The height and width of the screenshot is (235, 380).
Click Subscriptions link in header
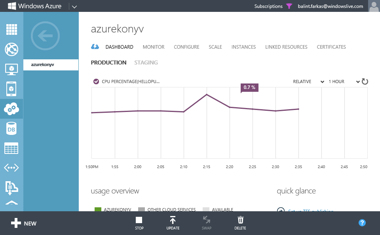pyautogui.click(x=268, y=6)
